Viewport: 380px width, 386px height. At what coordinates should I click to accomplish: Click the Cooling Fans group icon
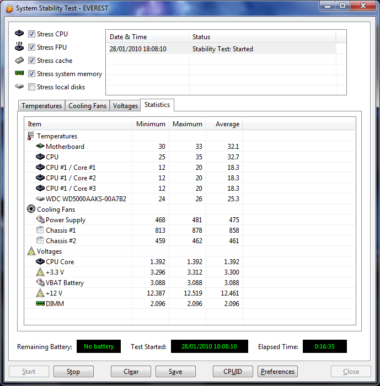tap(31, 210)
